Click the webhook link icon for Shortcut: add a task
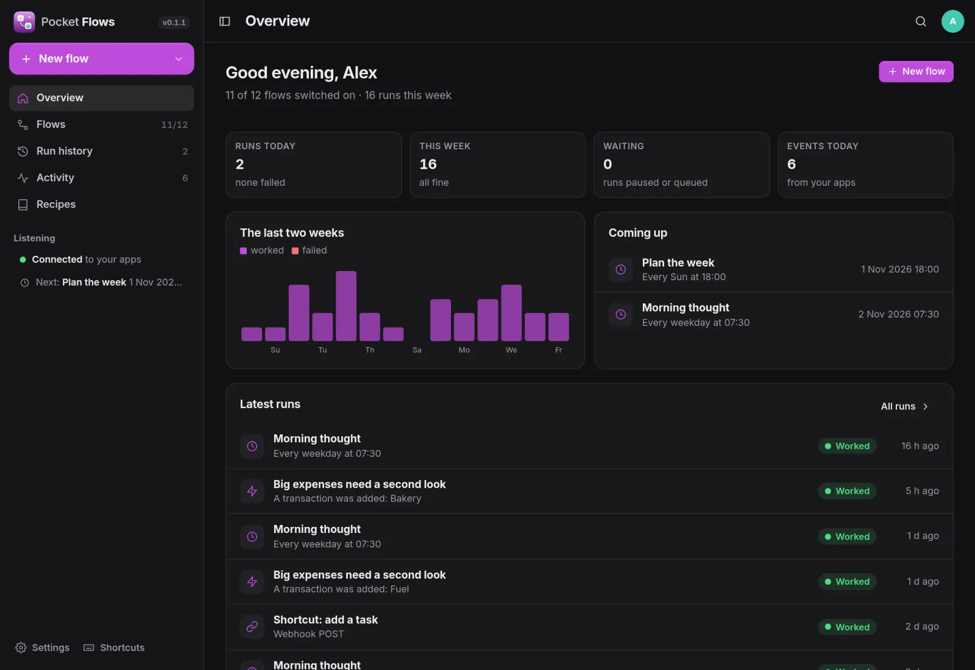Screen dimensions: 975x670 (x=252, y=627)
